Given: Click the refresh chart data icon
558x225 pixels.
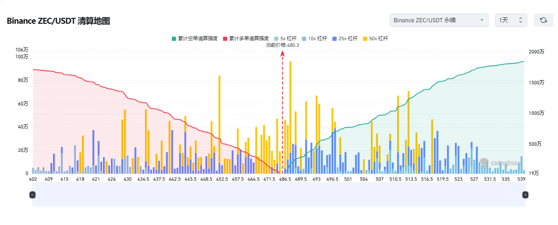Looking at the screenshot, I should click(x=543, y=20).
